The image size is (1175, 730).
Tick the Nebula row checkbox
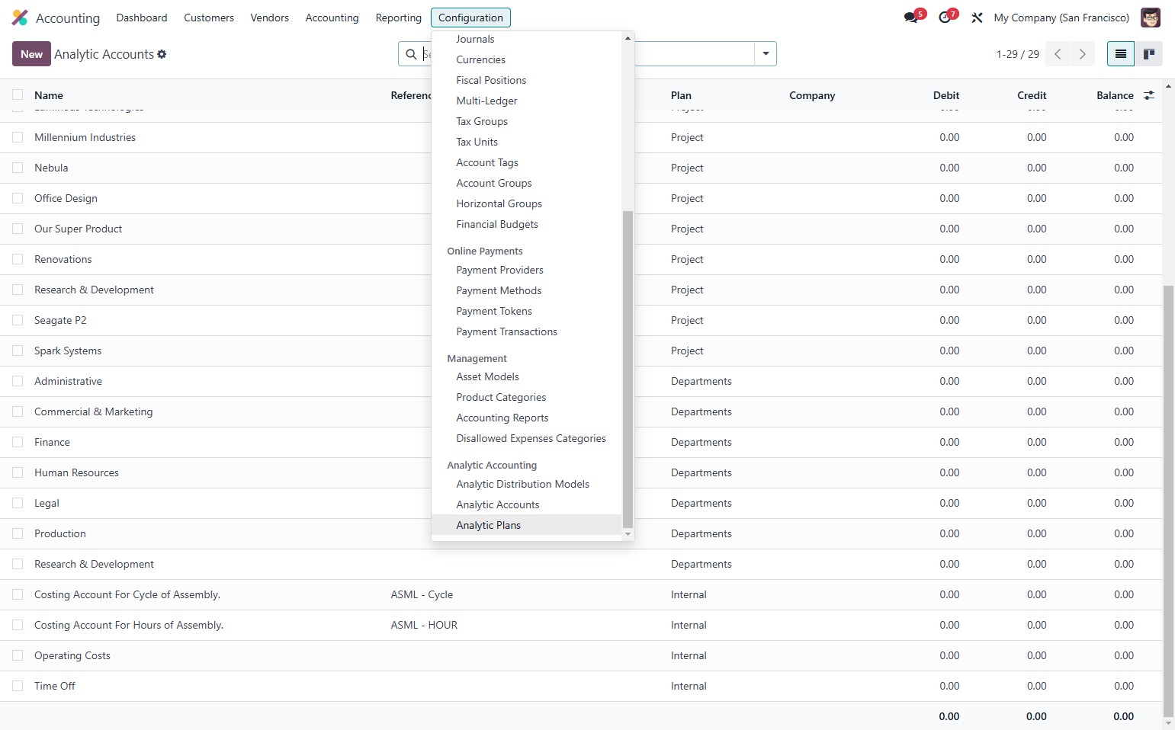tap(18, 168)
